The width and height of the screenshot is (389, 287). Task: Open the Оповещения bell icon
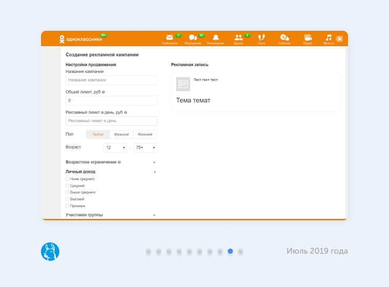pos(215,38)
